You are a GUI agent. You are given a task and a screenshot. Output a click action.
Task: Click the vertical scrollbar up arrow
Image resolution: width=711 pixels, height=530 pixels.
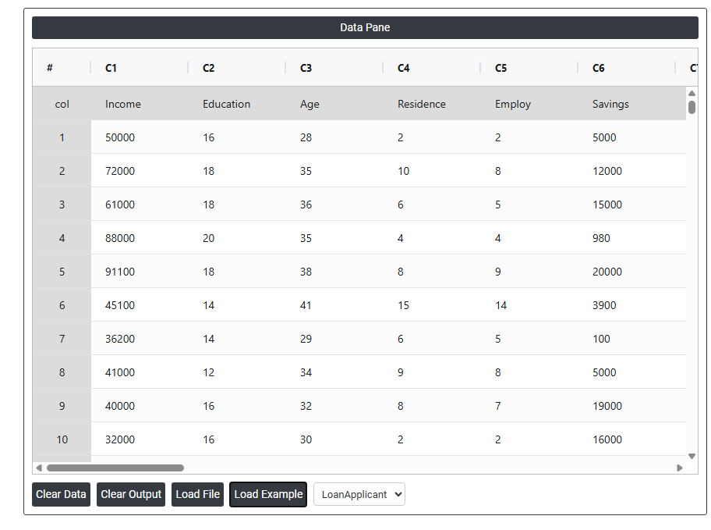(692, 93)
